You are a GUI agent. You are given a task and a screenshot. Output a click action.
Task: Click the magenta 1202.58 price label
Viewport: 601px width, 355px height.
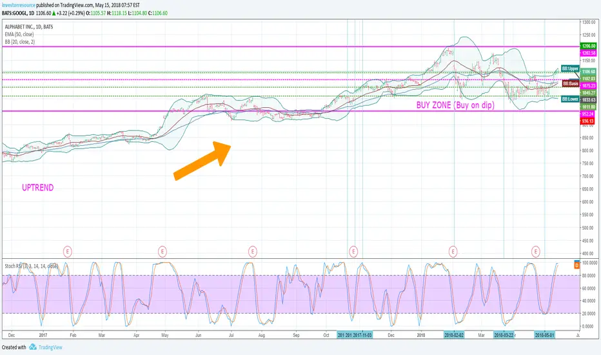click(588, 53)
